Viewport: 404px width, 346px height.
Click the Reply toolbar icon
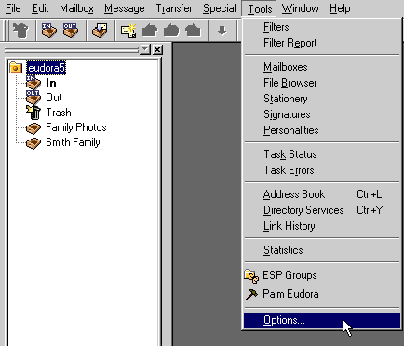(x=150, y=31)
